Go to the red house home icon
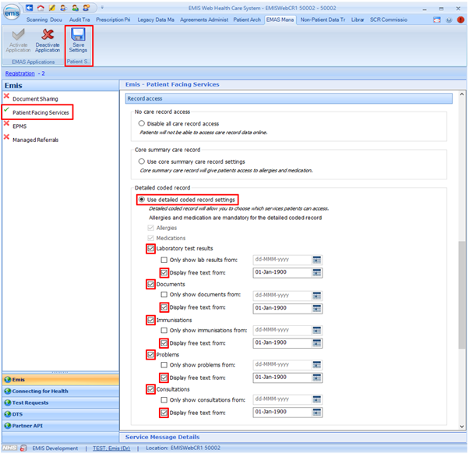The width and height of the screenshot is (469, 454). 41,8
